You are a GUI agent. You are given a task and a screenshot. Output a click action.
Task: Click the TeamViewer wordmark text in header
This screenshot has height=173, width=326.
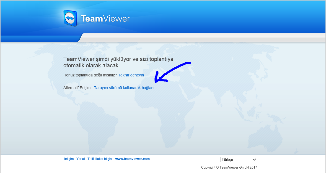[x=105, y=19]
